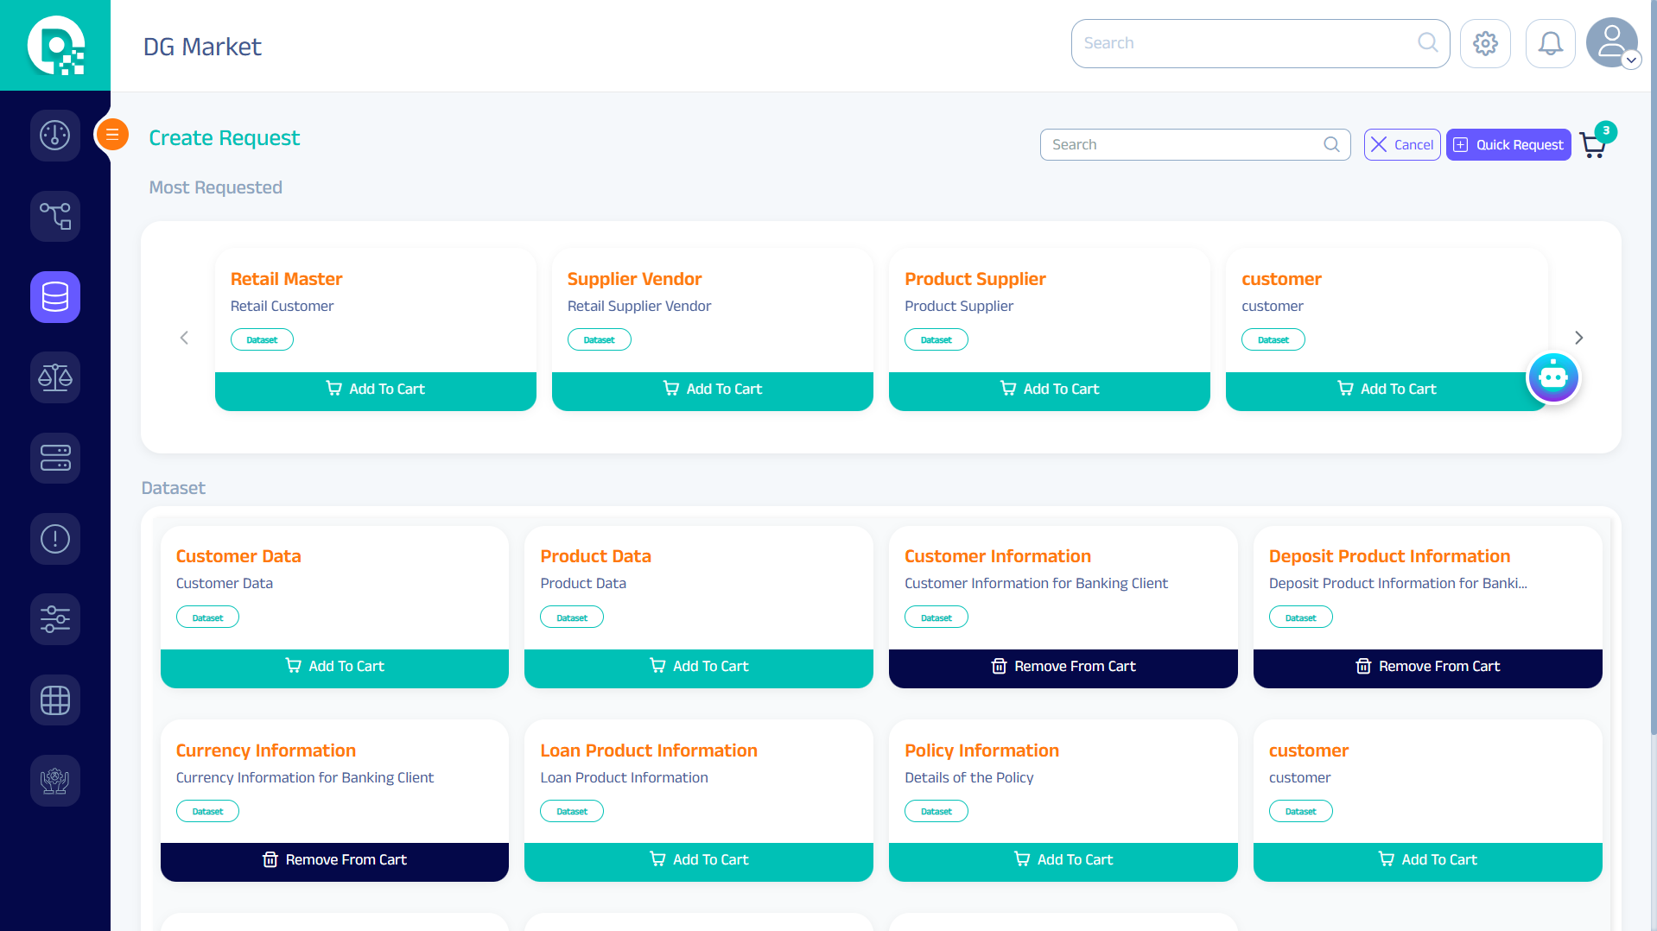Click the Create Request search field
Viewport: 1657px width, 931px height.
coord(1185,145)
